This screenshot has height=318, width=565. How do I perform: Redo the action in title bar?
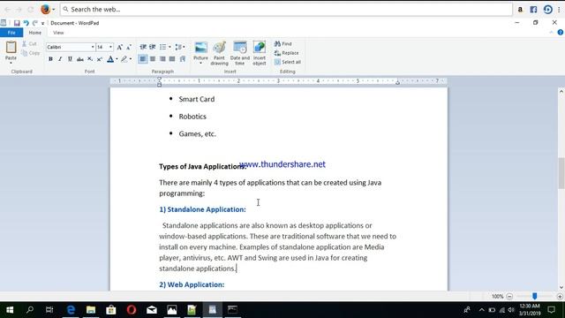click(35, 23)
